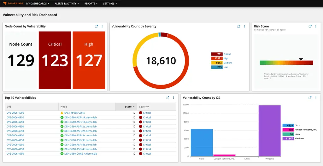Click the 255 Low legend swatch
Screen dimensions: 323x166
(x=217, y=67)
